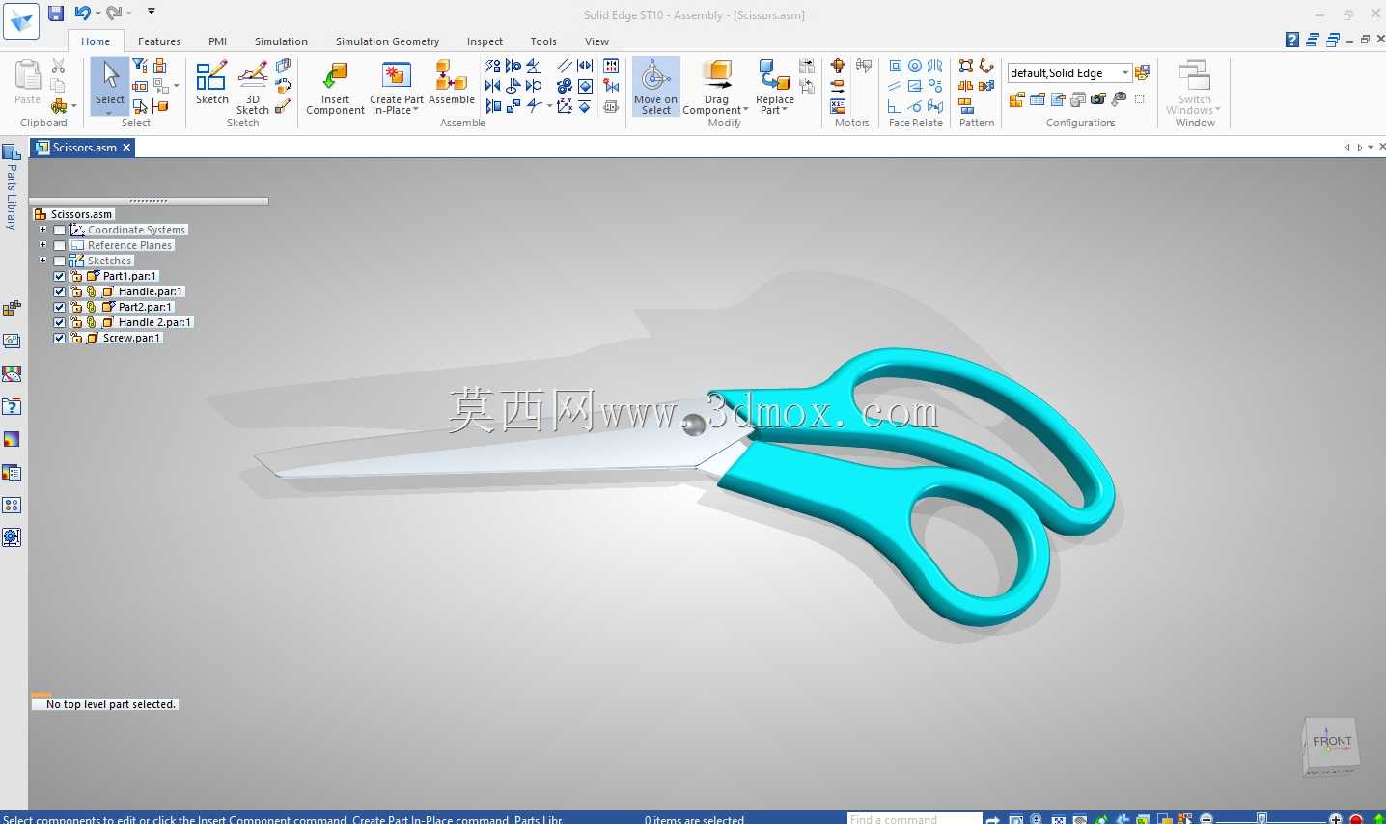This screenshot has width=1386, height=824.
Task: Click the Help icon at top right of ribbon
Action: click(1292, 40)
